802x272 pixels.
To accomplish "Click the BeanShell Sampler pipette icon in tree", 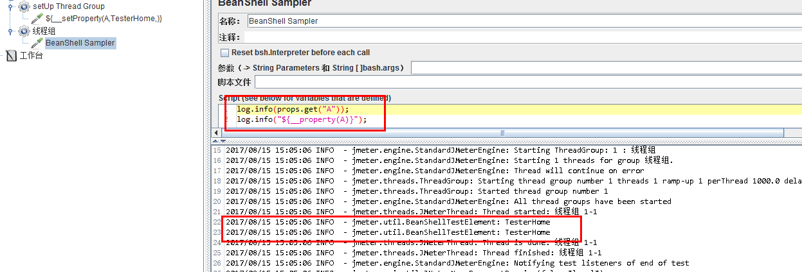I will [37, 43].
